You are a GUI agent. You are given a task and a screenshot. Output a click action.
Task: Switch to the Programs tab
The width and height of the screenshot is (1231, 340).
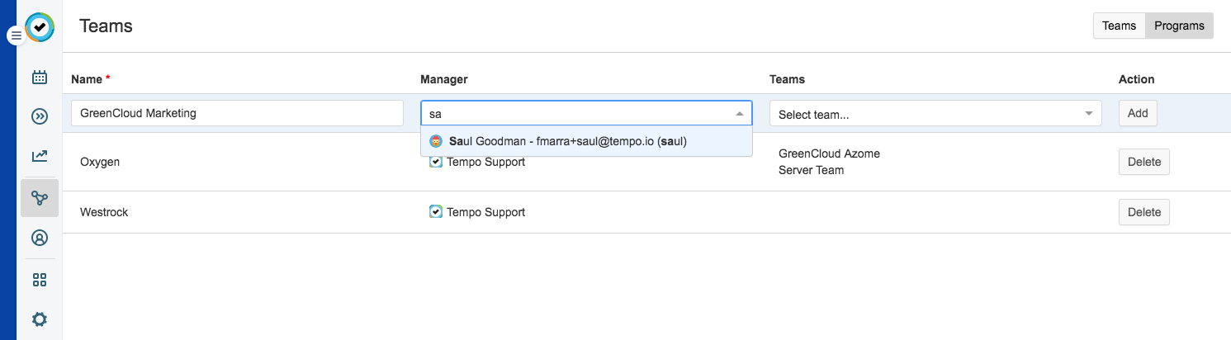[x=1179, y=26]
